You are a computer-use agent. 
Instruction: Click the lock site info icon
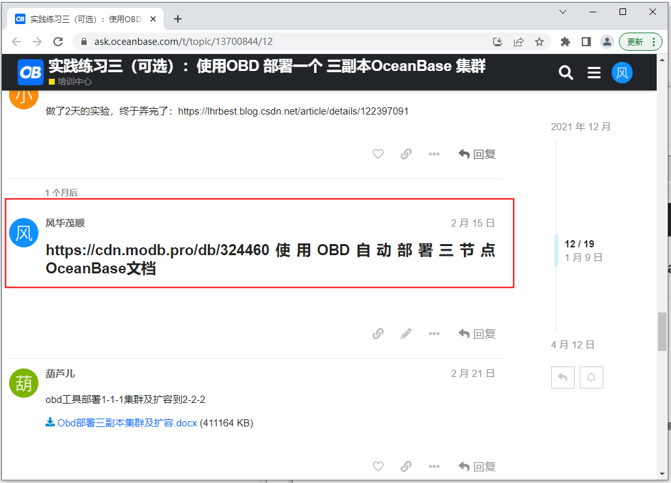pos(84,42)
